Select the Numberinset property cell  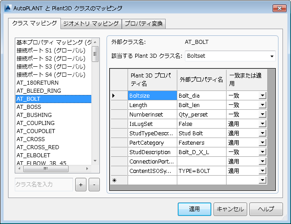(152, 114)
